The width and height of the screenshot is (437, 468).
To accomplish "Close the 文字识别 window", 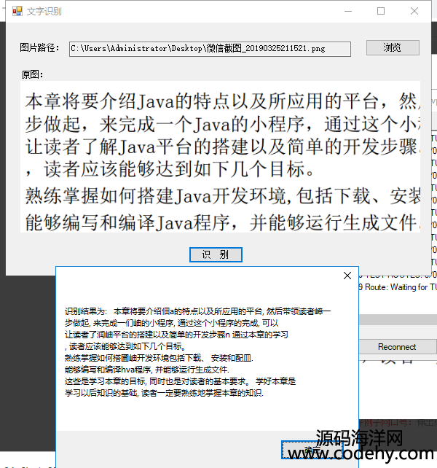I will point(414,11).
